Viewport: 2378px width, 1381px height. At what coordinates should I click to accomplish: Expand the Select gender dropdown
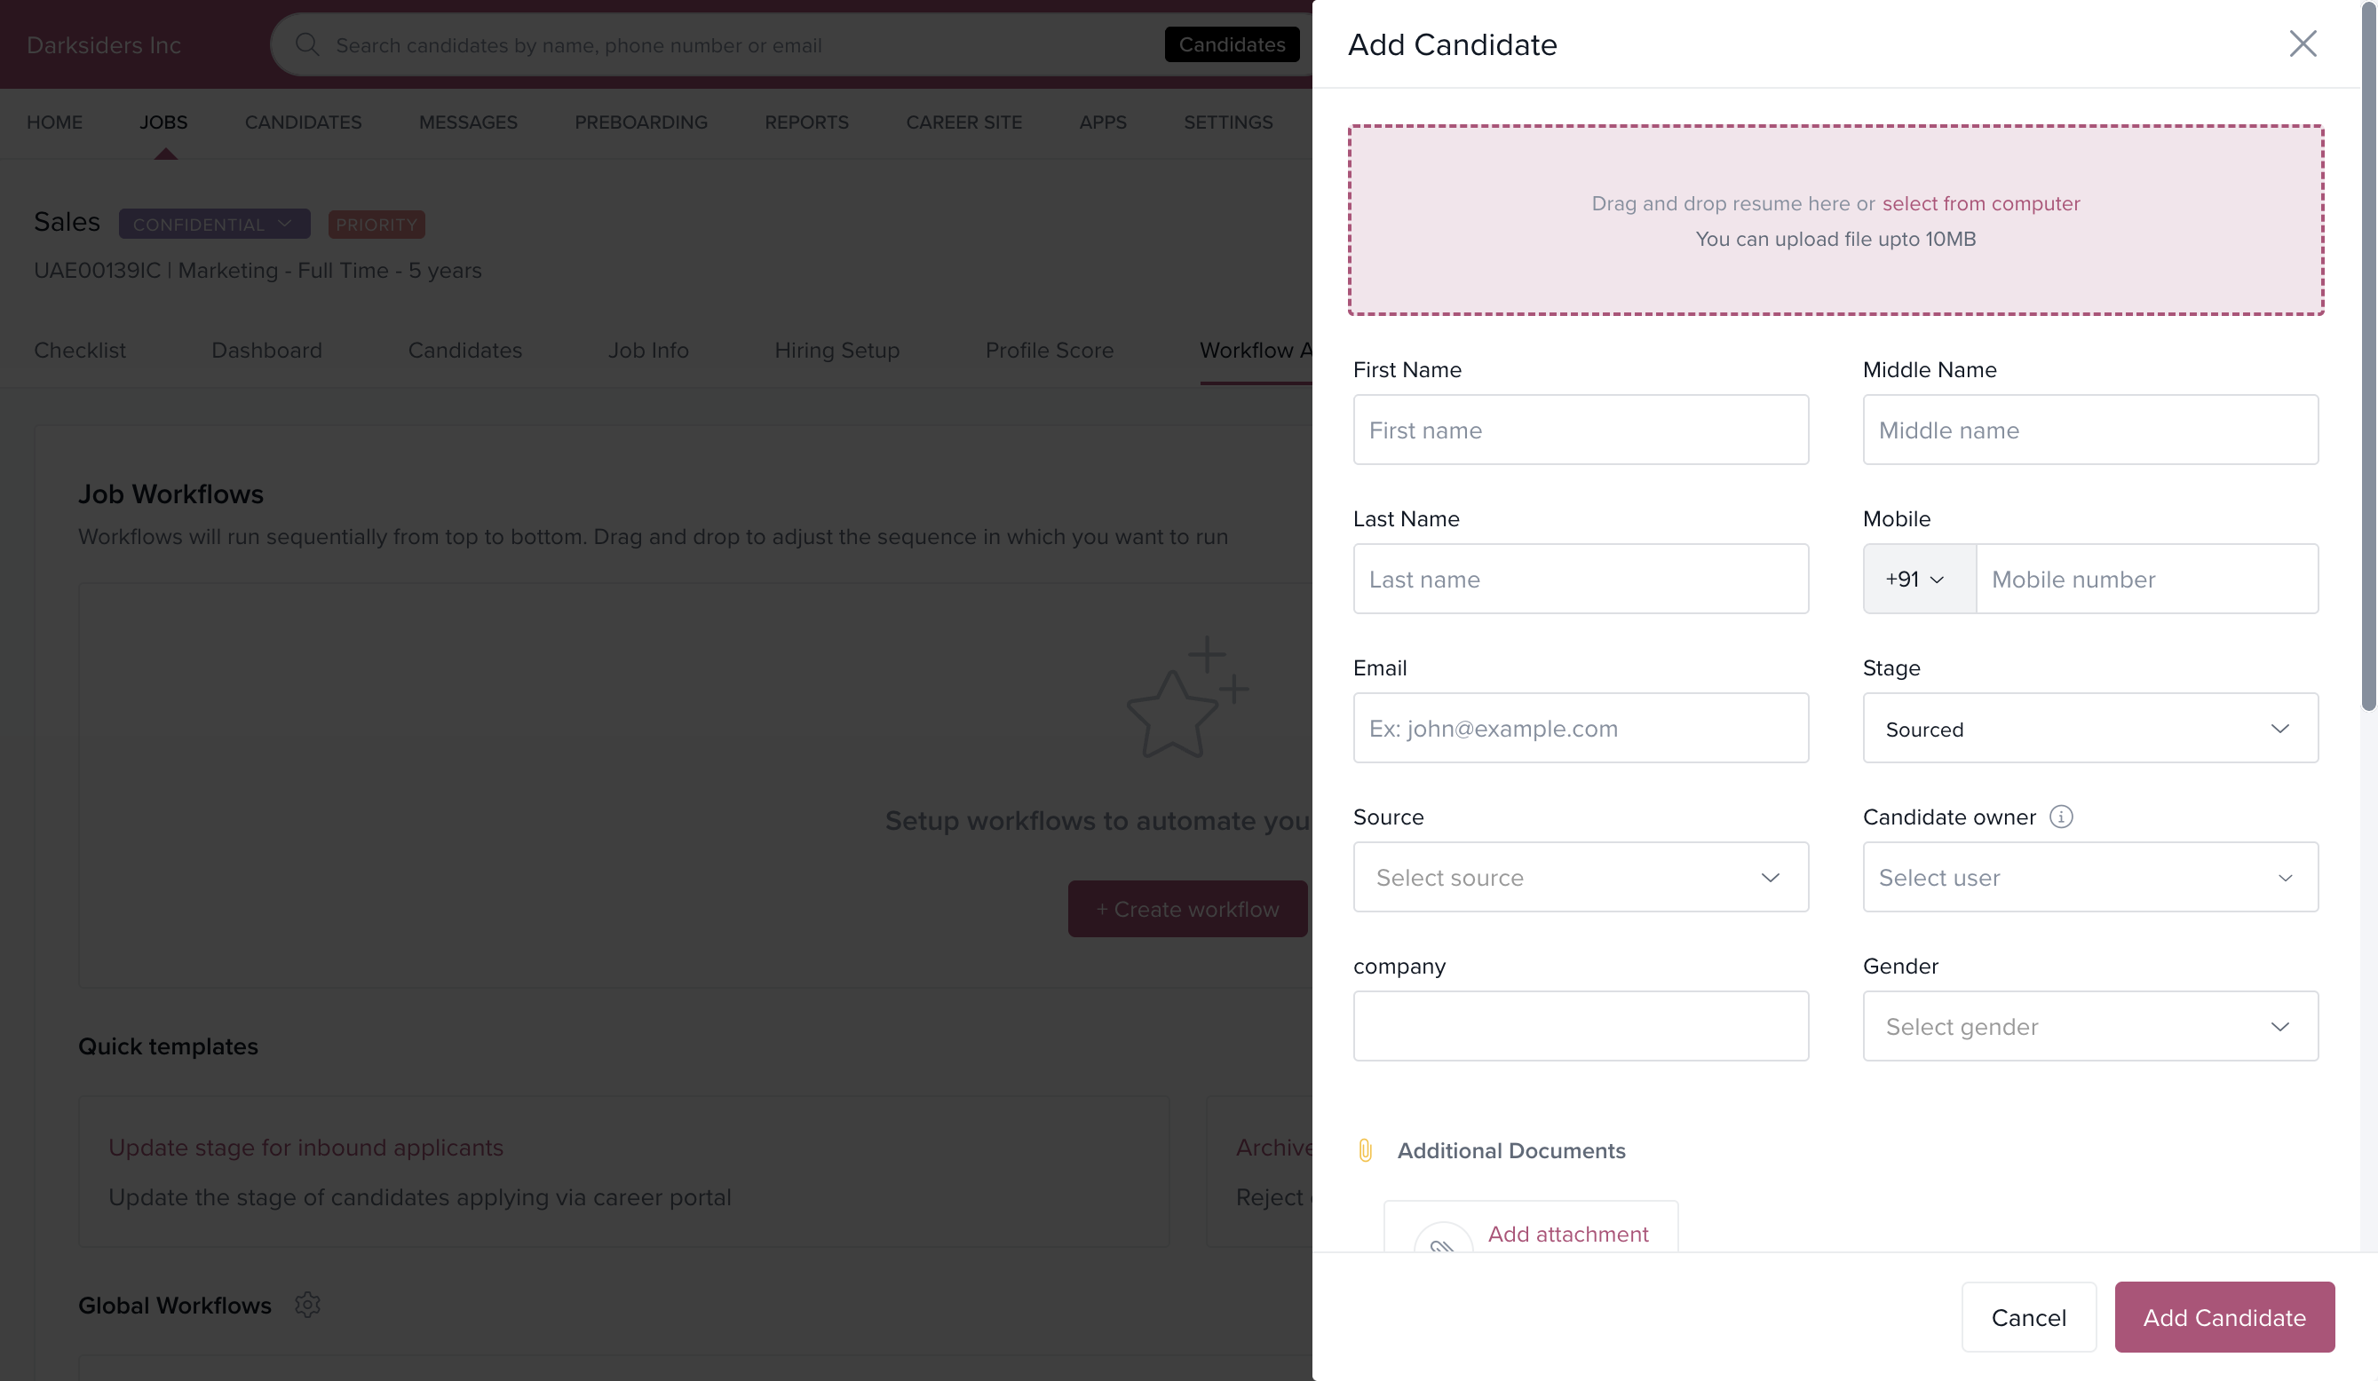[x=2089, y=1026]
